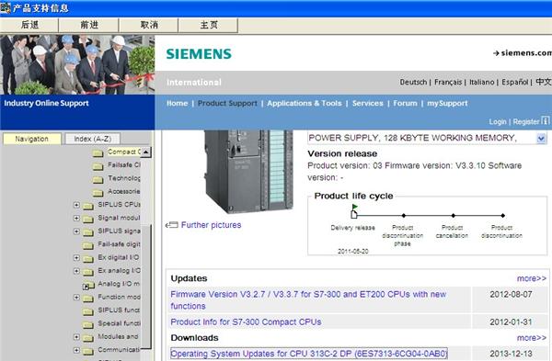Click the Analog I/O modules shortcut icon
Image resolution: width=552 pixels, height=361 pixels.
(x=88, y=286)
